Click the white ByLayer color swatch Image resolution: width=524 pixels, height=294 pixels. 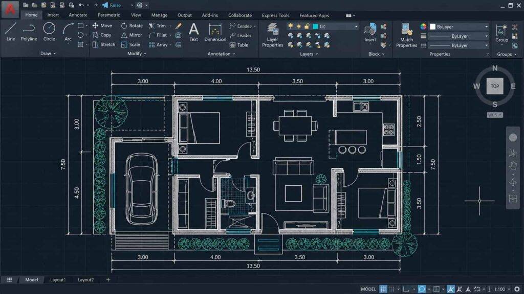(x=432, y=27)
